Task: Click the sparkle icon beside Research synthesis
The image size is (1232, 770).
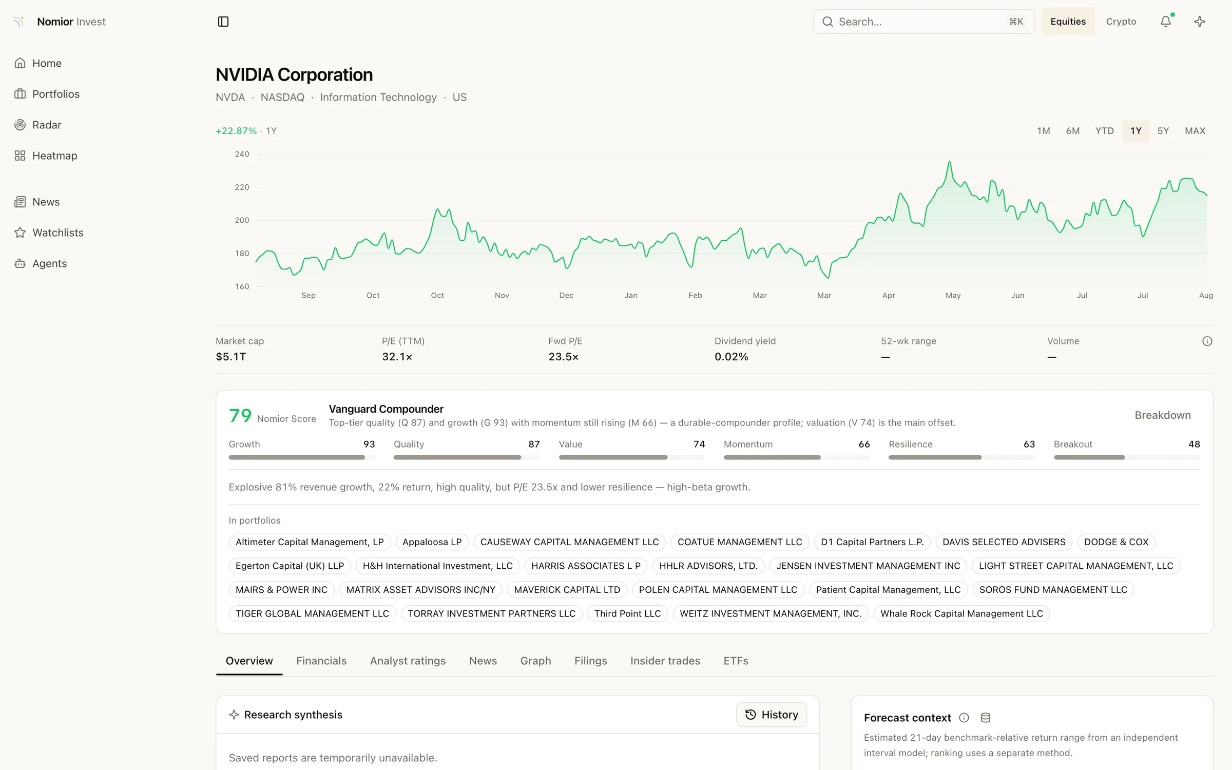Action: [x=234, y=715]
